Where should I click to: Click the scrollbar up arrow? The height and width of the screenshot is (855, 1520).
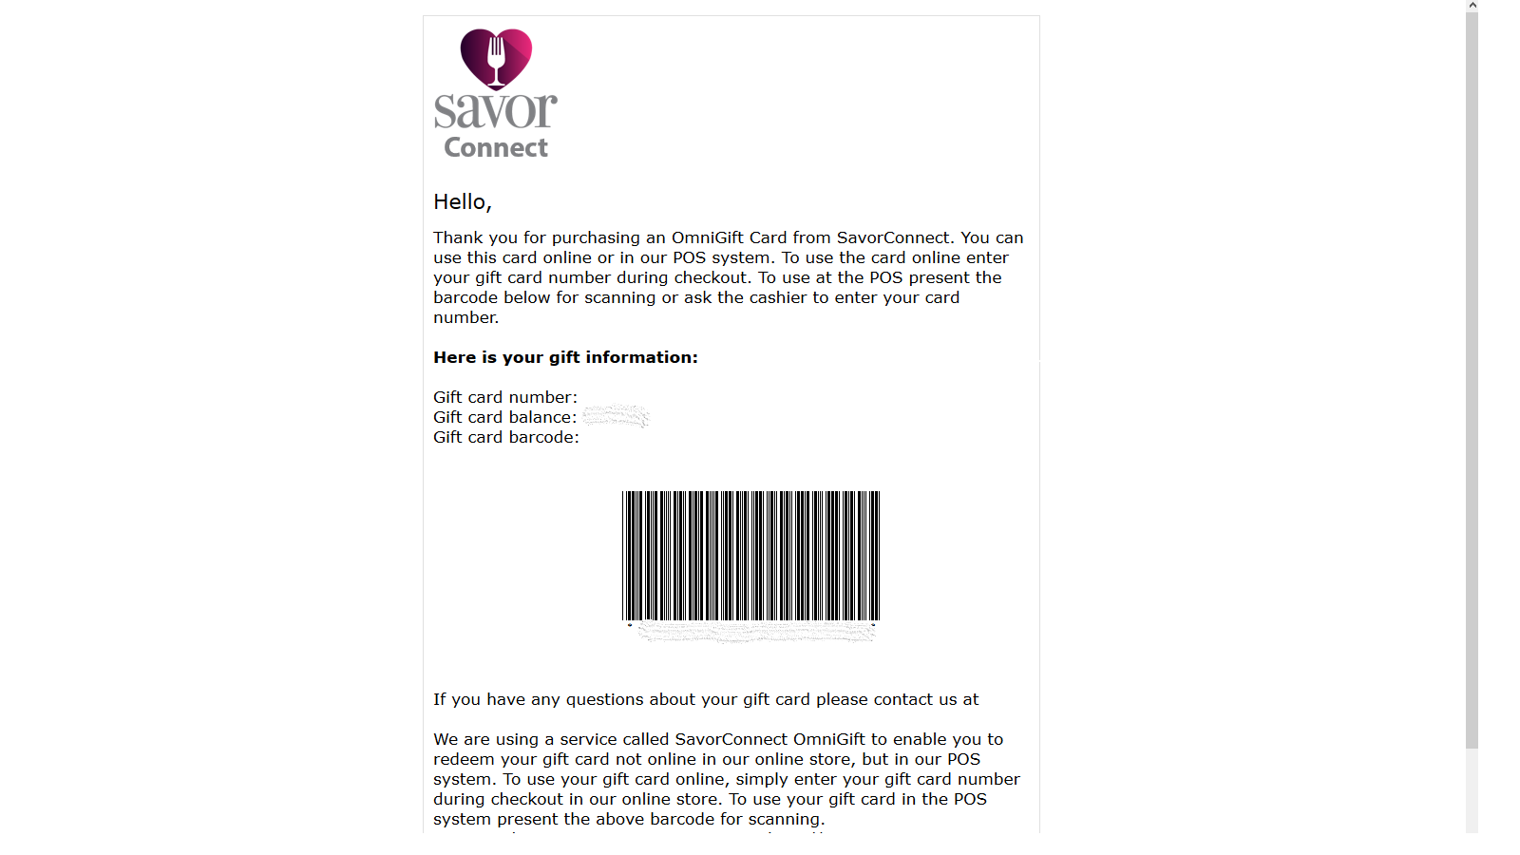pyautogui.click(x=1472, y=6)
